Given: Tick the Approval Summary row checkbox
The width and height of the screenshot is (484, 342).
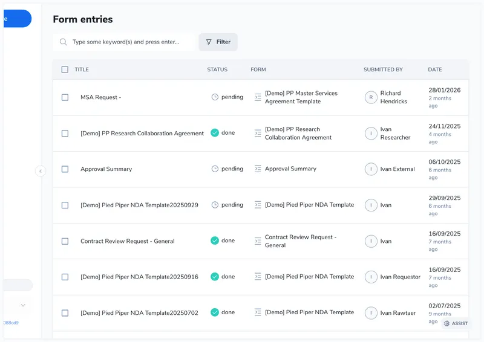Looking at the screenshot, I should click(65, 169).
